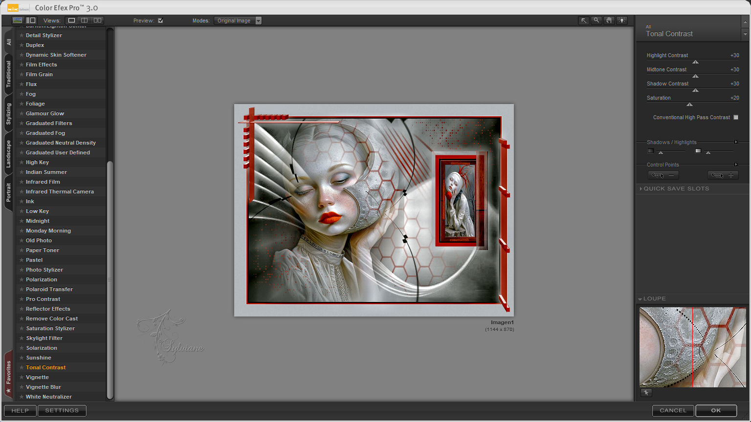
Task: Expand Shadows / Highlights section
Action: coord(736,142)
